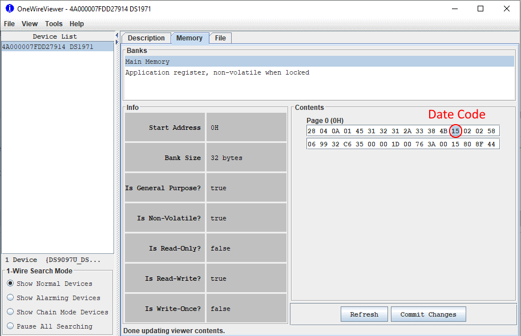Viewport: 521px width, 336px height.
Task: Switch to the Description tab
Action: (146, 38)
